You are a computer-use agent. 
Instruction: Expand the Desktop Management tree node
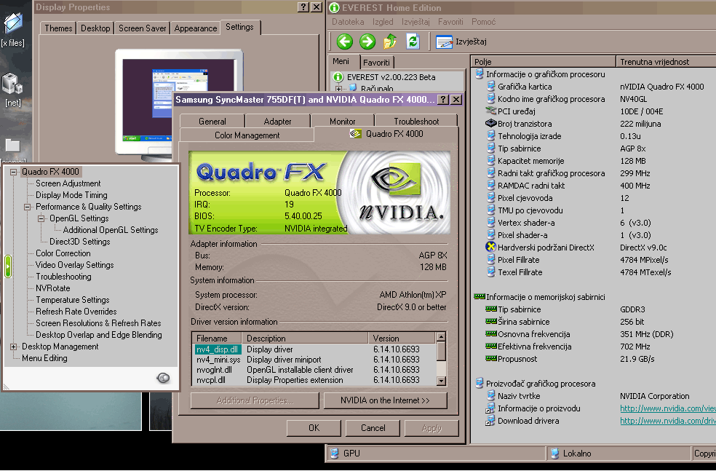pos(13,347)
